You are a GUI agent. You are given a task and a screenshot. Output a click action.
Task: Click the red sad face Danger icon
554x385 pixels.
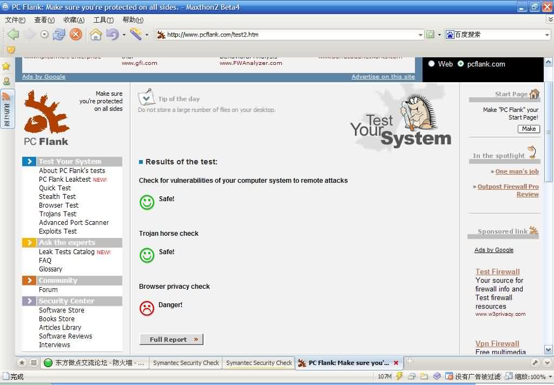pyautogui.click(x=147, y=308)
